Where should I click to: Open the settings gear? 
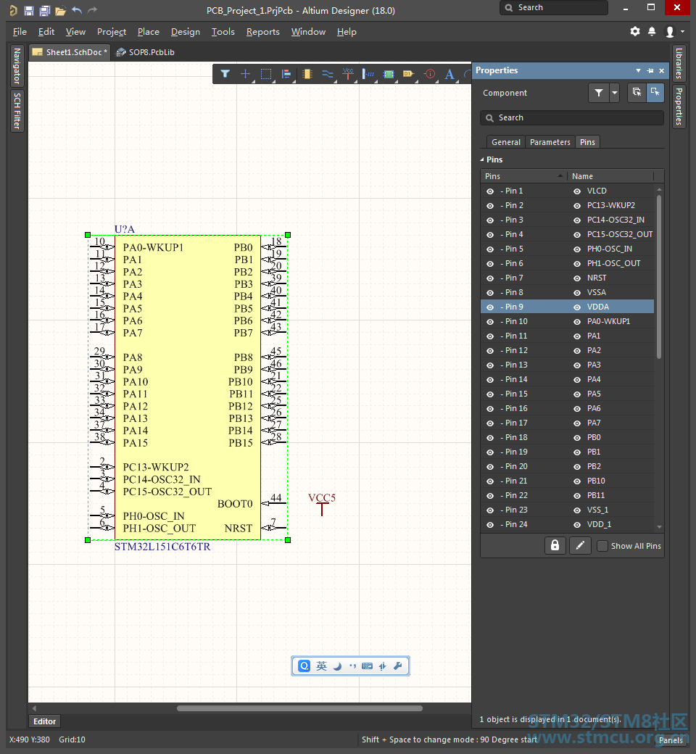635,31
